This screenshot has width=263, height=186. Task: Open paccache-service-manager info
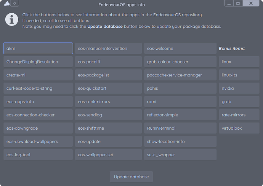tap(180, 75)
